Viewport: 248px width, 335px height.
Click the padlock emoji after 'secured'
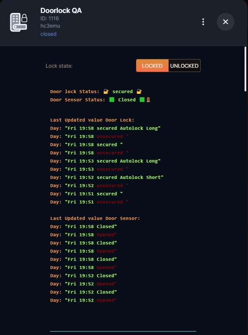[139, 91]
